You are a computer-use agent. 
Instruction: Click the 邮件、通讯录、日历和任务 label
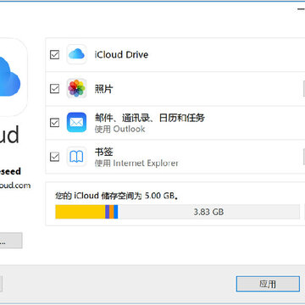[x=150, y=118]
